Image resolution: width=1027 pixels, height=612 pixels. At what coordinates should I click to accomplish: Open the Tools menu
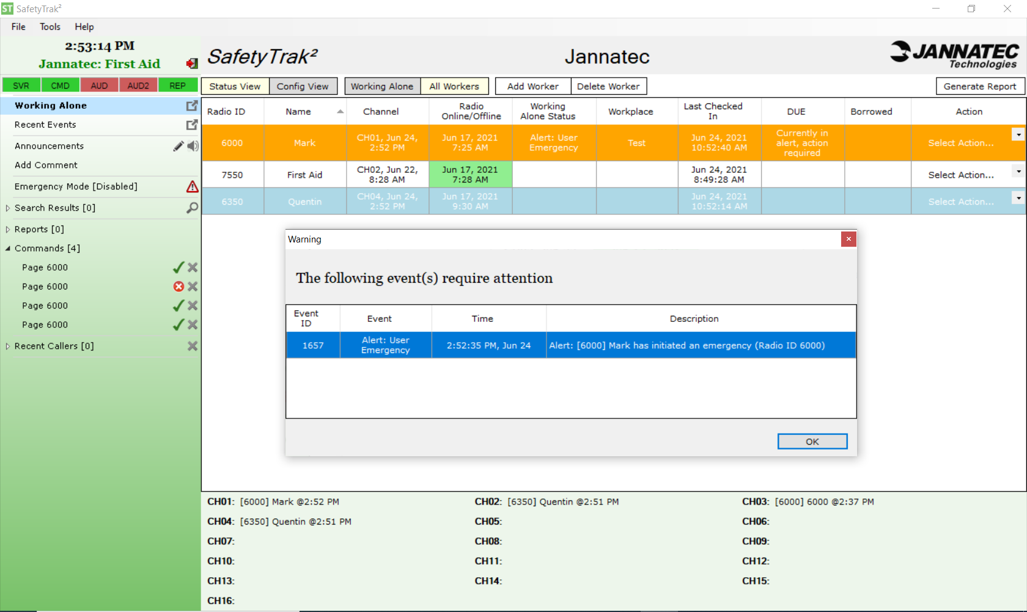50,27
